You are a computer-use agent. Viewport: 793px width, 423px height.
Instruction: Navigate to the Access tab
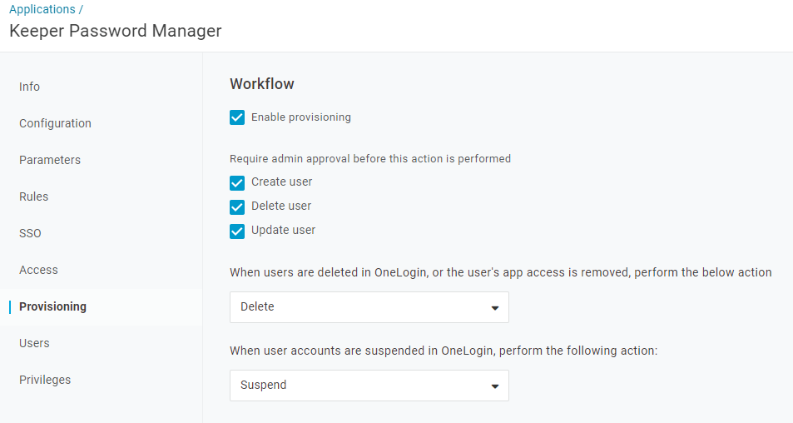[38, 270]
